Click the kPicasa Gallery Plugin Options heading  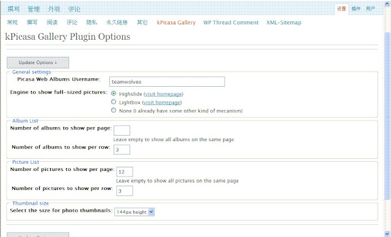tap(68, 37)
